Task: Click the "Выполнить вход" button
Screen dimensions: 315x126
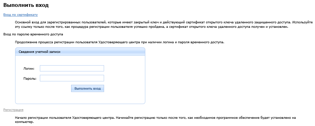Action: [x=88, y=89]
